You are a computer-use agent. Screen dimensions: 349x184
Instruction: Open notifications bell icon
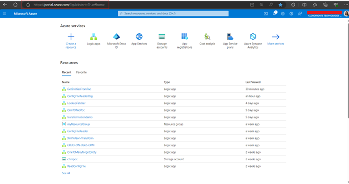coord(275,14)
